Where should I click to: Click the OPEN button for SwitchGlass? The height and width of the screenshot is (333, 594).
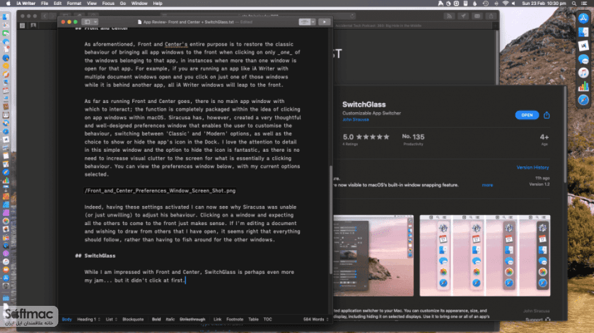click(527, 115)
